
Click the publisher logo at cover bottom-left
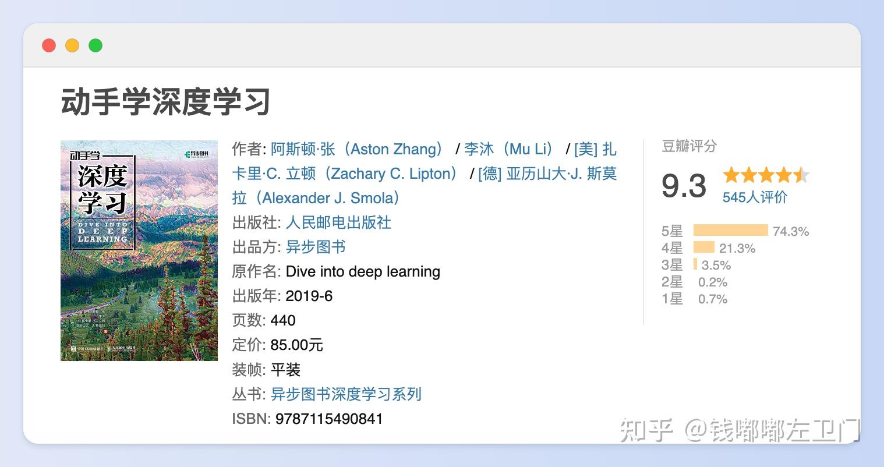[73, 349]
